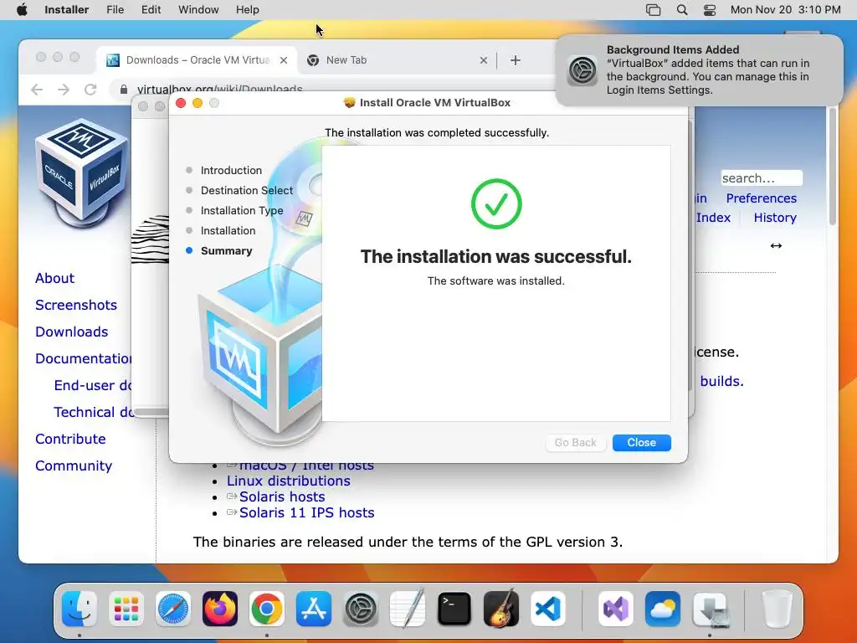Click the VirtualBox logo on the webpage
The image size is (857, 643).
(x=82, y=172)
